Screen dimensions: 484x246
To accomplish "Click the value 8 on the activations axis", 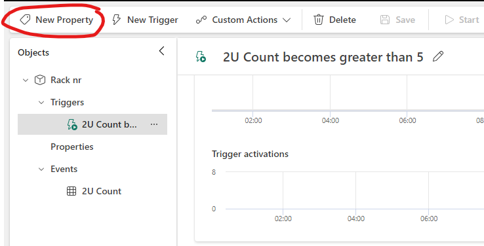I will [214, 172].
